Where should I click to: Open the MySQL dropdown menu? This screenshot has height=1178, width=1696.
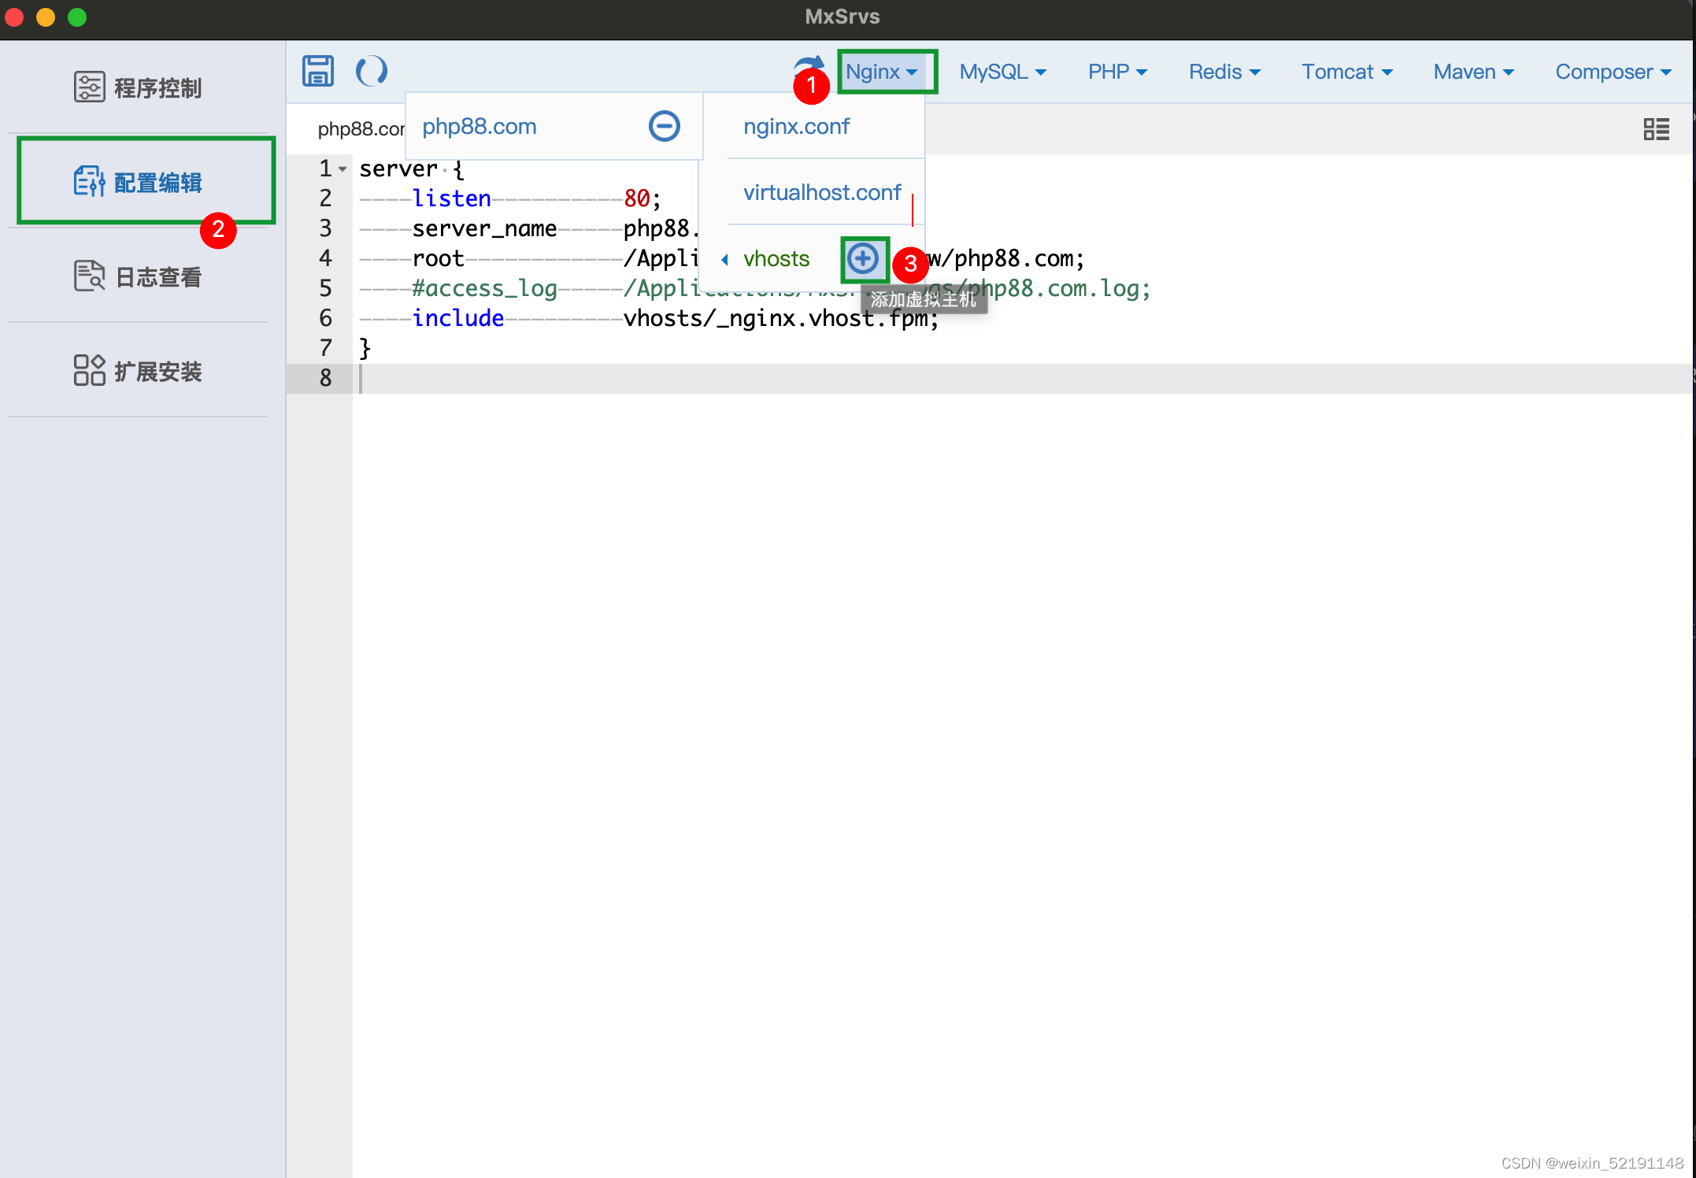click(x=1002, y=72)
